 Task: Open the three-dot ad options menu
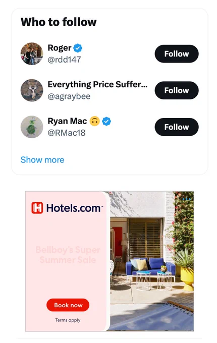186,199
